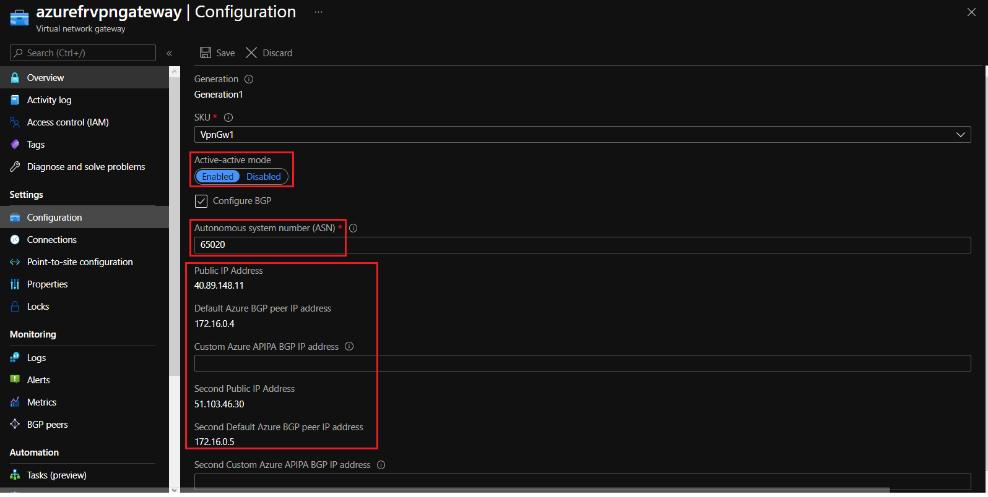The height and width of the screenshot is (497, 988).
Task: Click the sidebar scrollbar down arrow
Action: (x=175, y=489)
